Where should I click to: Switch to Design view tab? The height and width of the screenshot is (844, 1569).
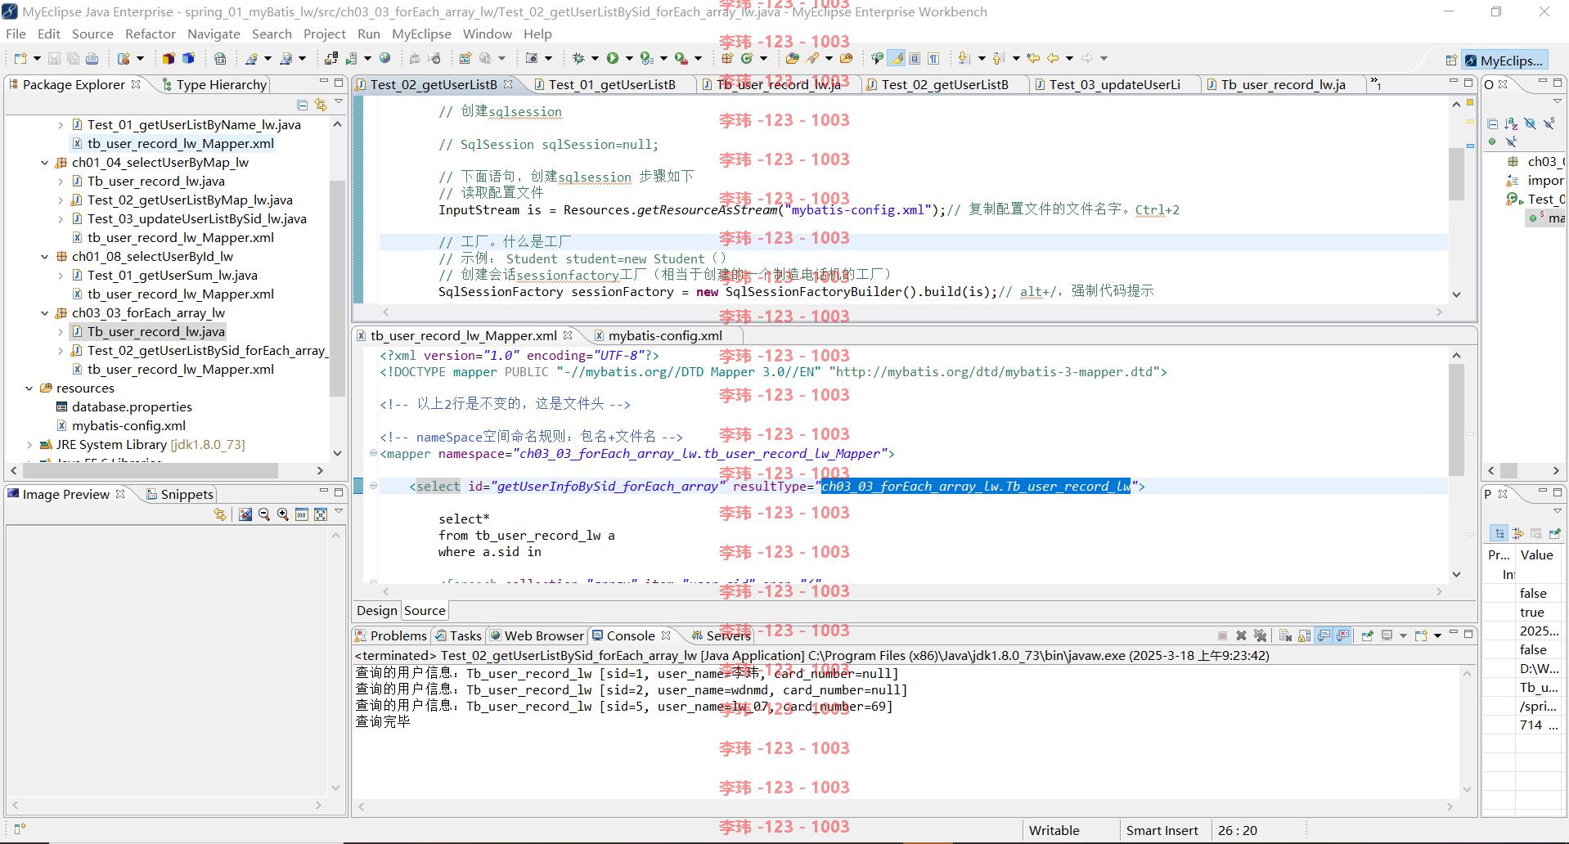tap(376, 610)
